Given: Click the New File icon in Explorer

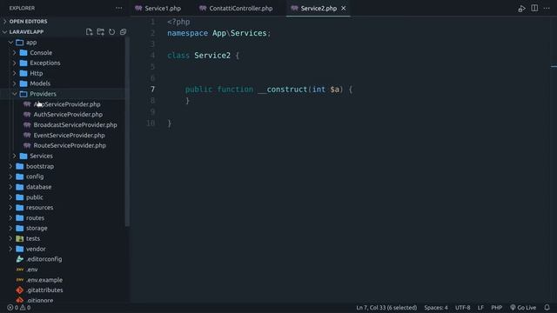Looking at the screenshot, I should [x=89, y=32].
